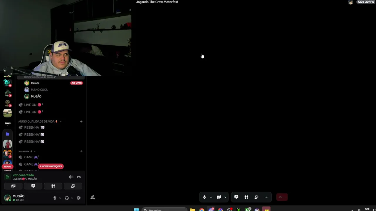
Task: Watch Calote's AO VIVO stream
Action: click(77, 83)
